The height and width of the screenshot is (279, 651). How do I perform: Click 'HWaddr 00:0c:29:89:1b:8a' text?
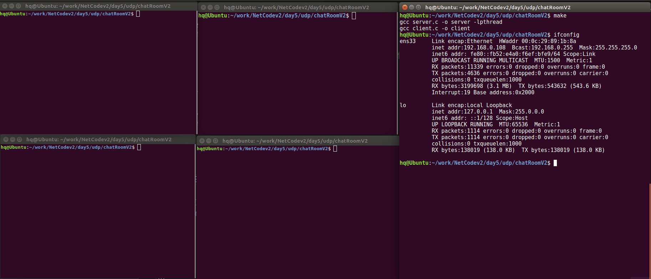tap(537, 41)
